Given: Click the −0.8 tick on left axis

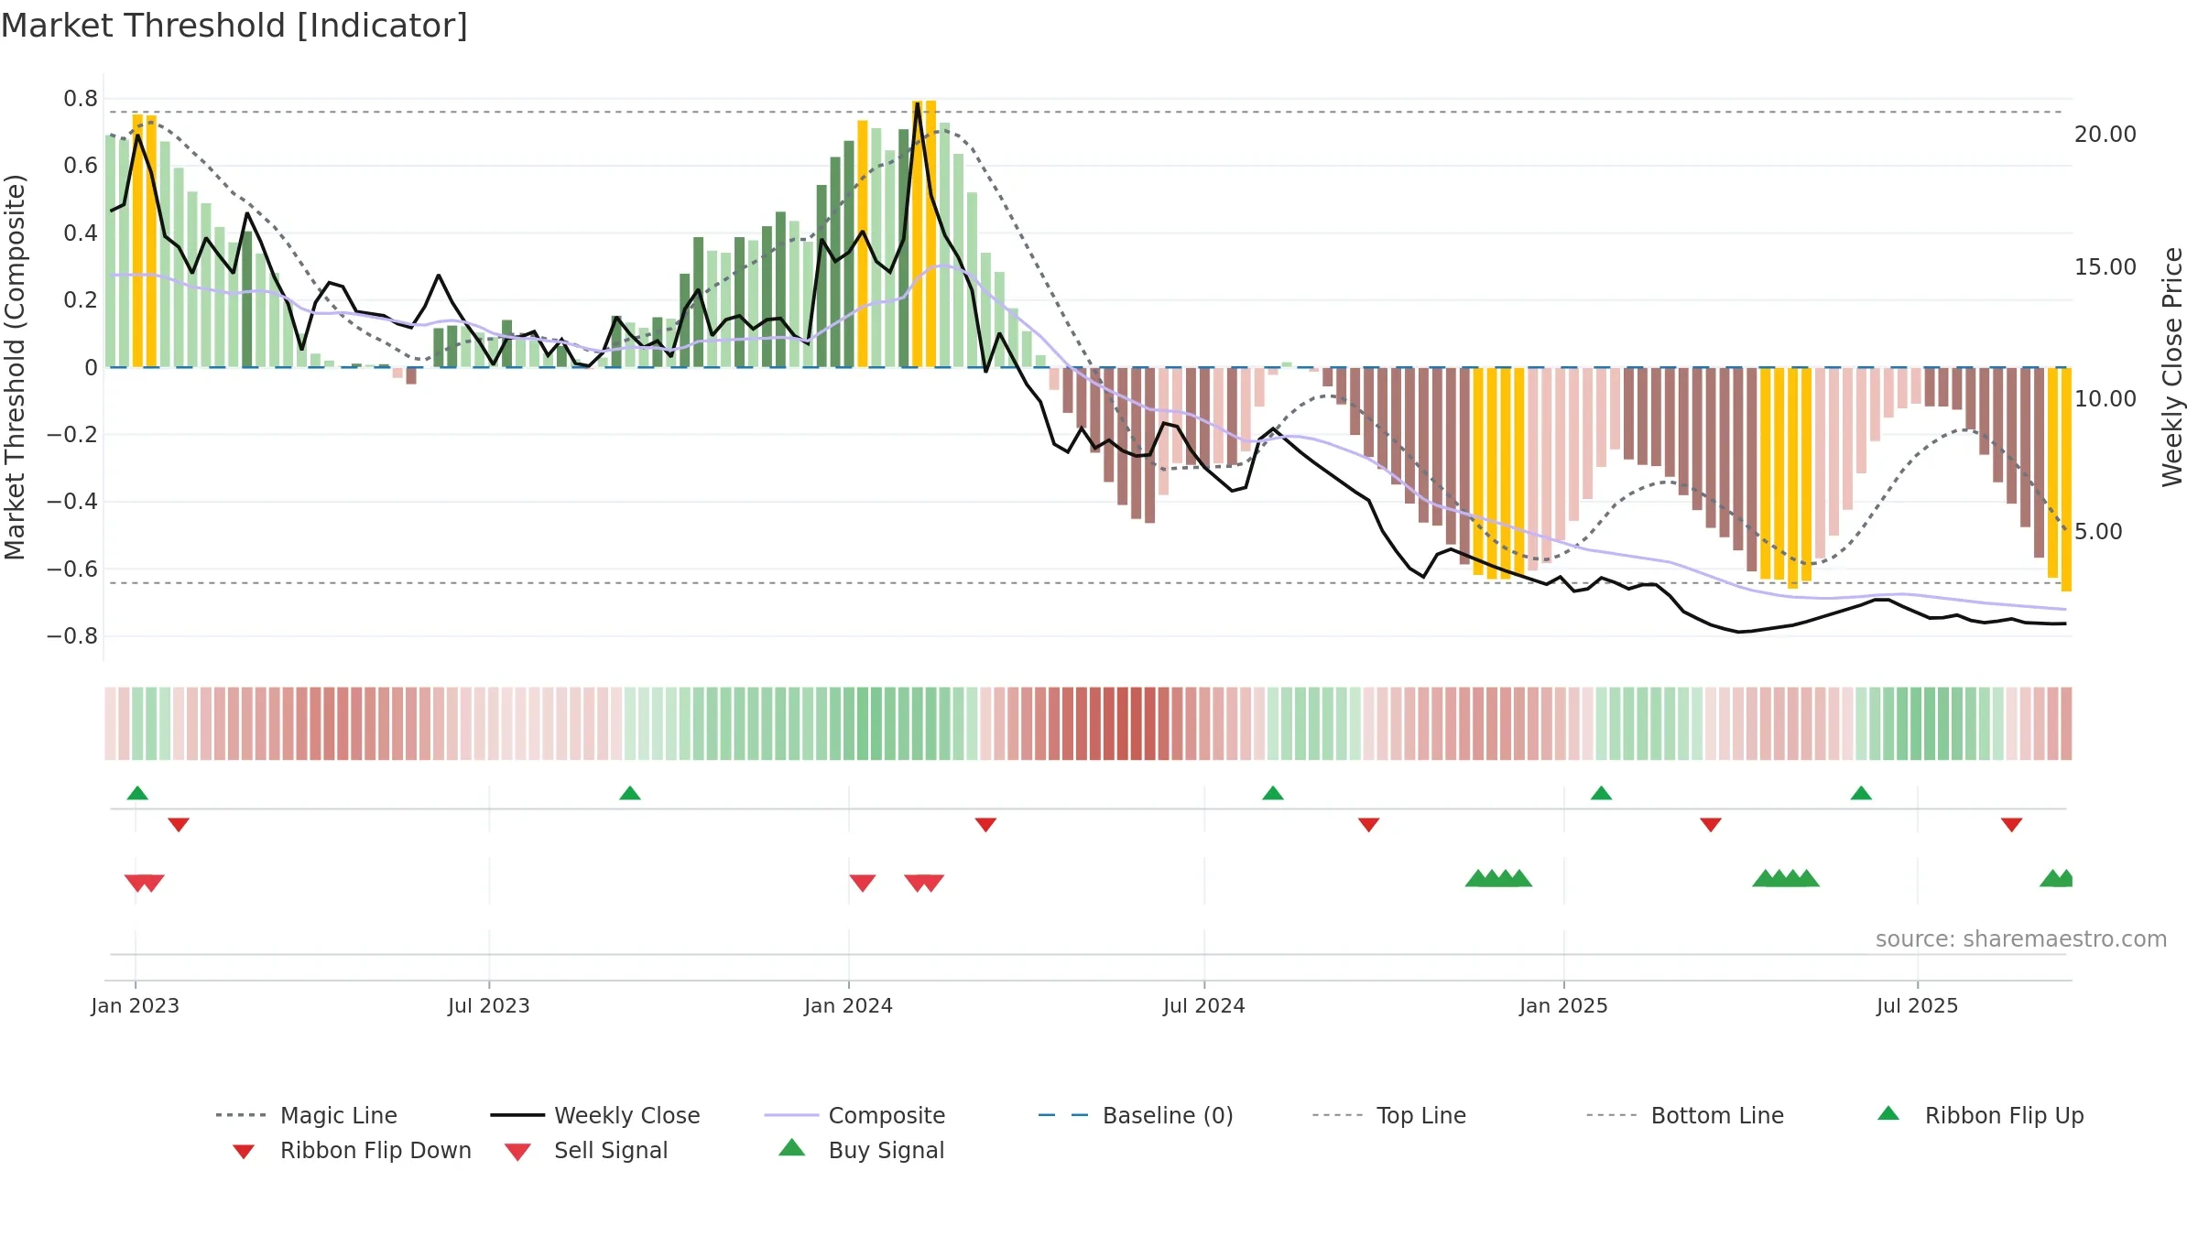Looking at the screenshot, I should pos(72,636).
